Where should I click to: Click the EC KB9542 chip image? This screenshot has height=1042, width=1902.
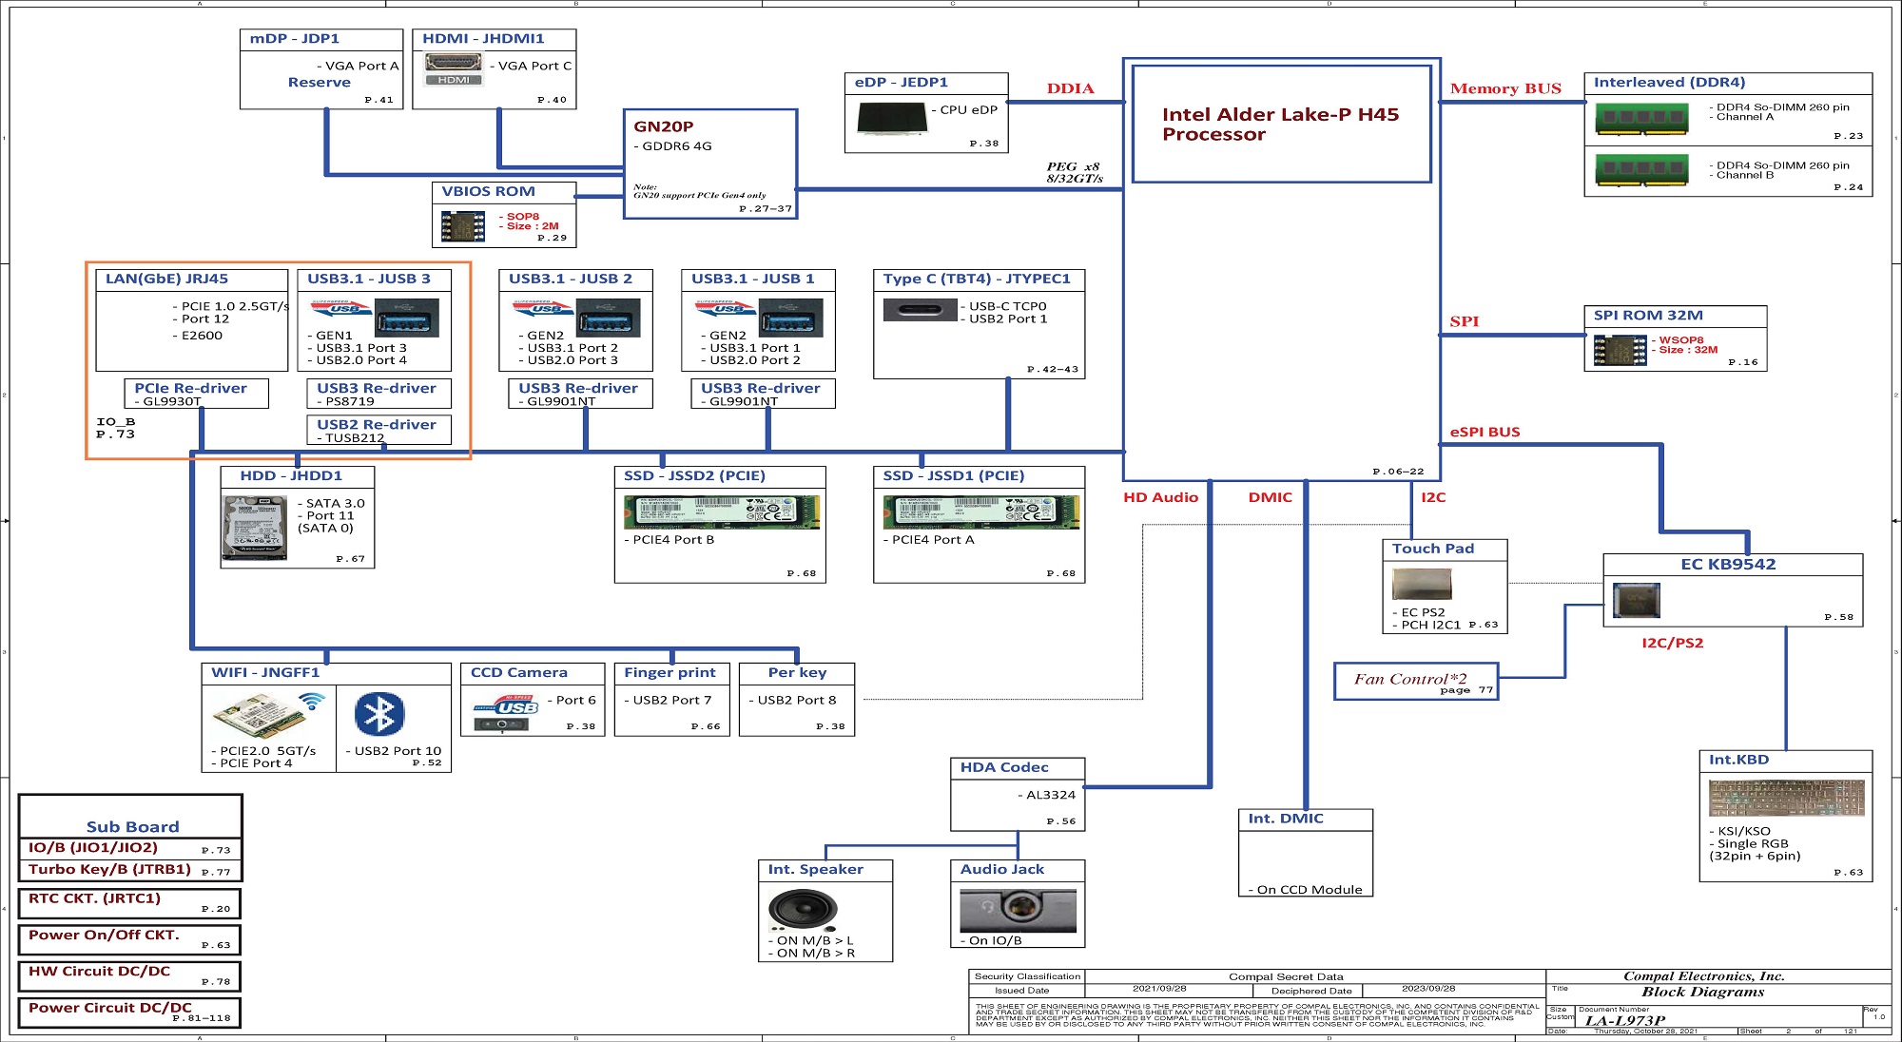pyautogui.click(x=1637, y=600)
